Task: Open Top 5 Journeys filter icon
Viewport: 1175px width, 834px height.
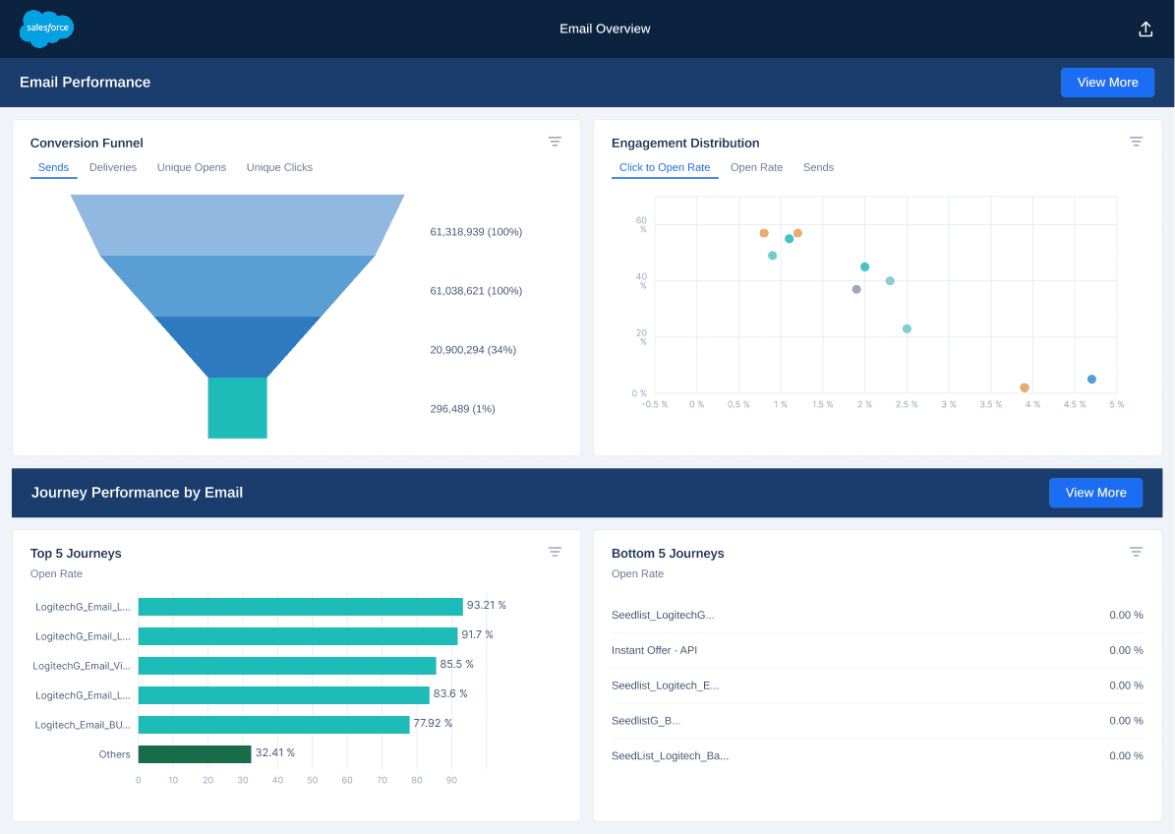Action: [x=555, y=552]
